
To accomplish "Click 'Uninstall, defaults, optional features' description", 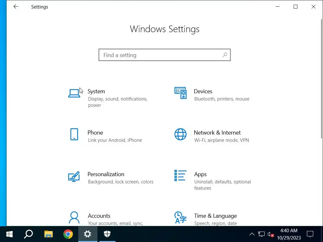I will pyautogui.click(x=222, y=185).
